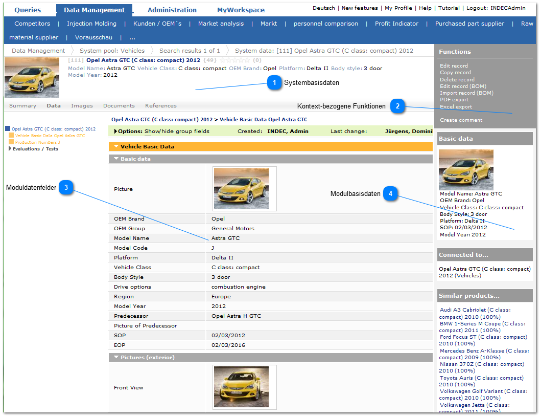Click Excel export function
Screen dimensions: 541x417
(x=456, y=107)
